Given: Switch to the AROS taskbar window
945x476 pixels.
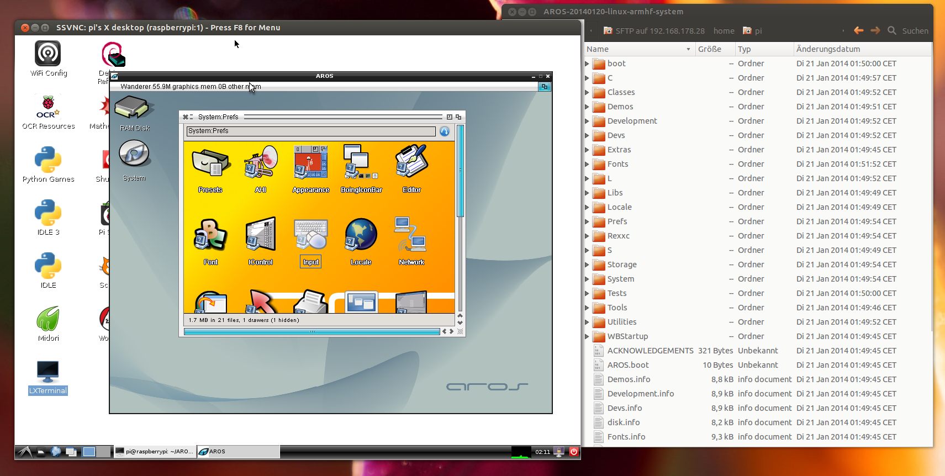Looking at the screenshot, I should click(x=237, y=452).
